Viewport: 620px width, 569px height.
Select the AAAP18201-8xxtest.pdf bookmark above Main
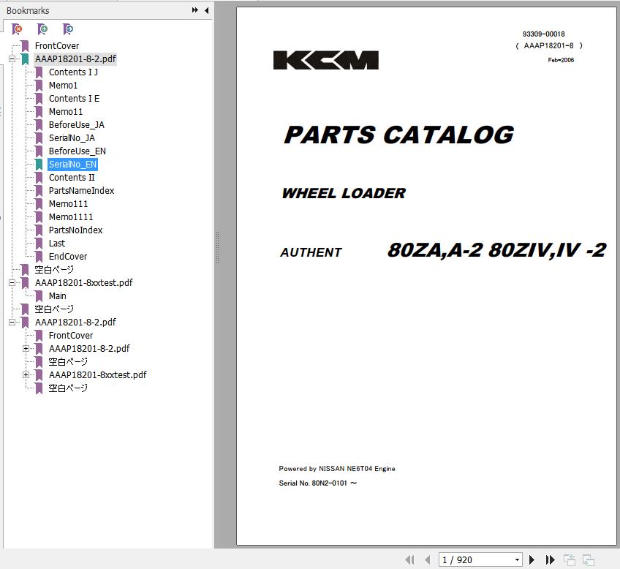coord(84,283)
